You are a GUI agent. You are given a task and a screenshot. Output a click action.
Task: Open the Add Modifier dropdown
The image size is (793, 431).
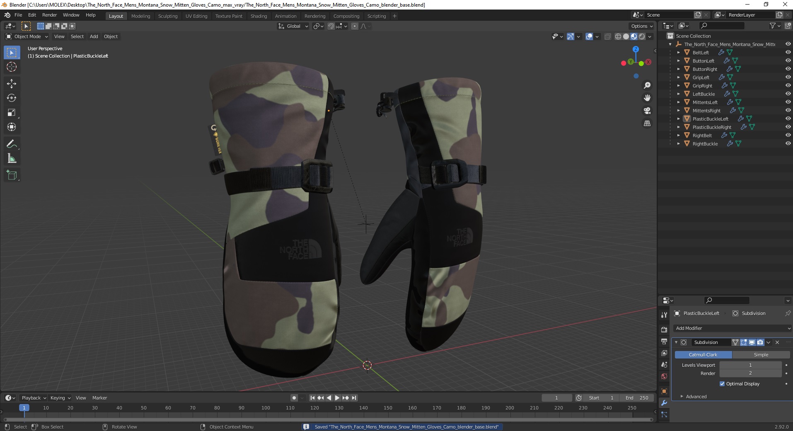733,328
